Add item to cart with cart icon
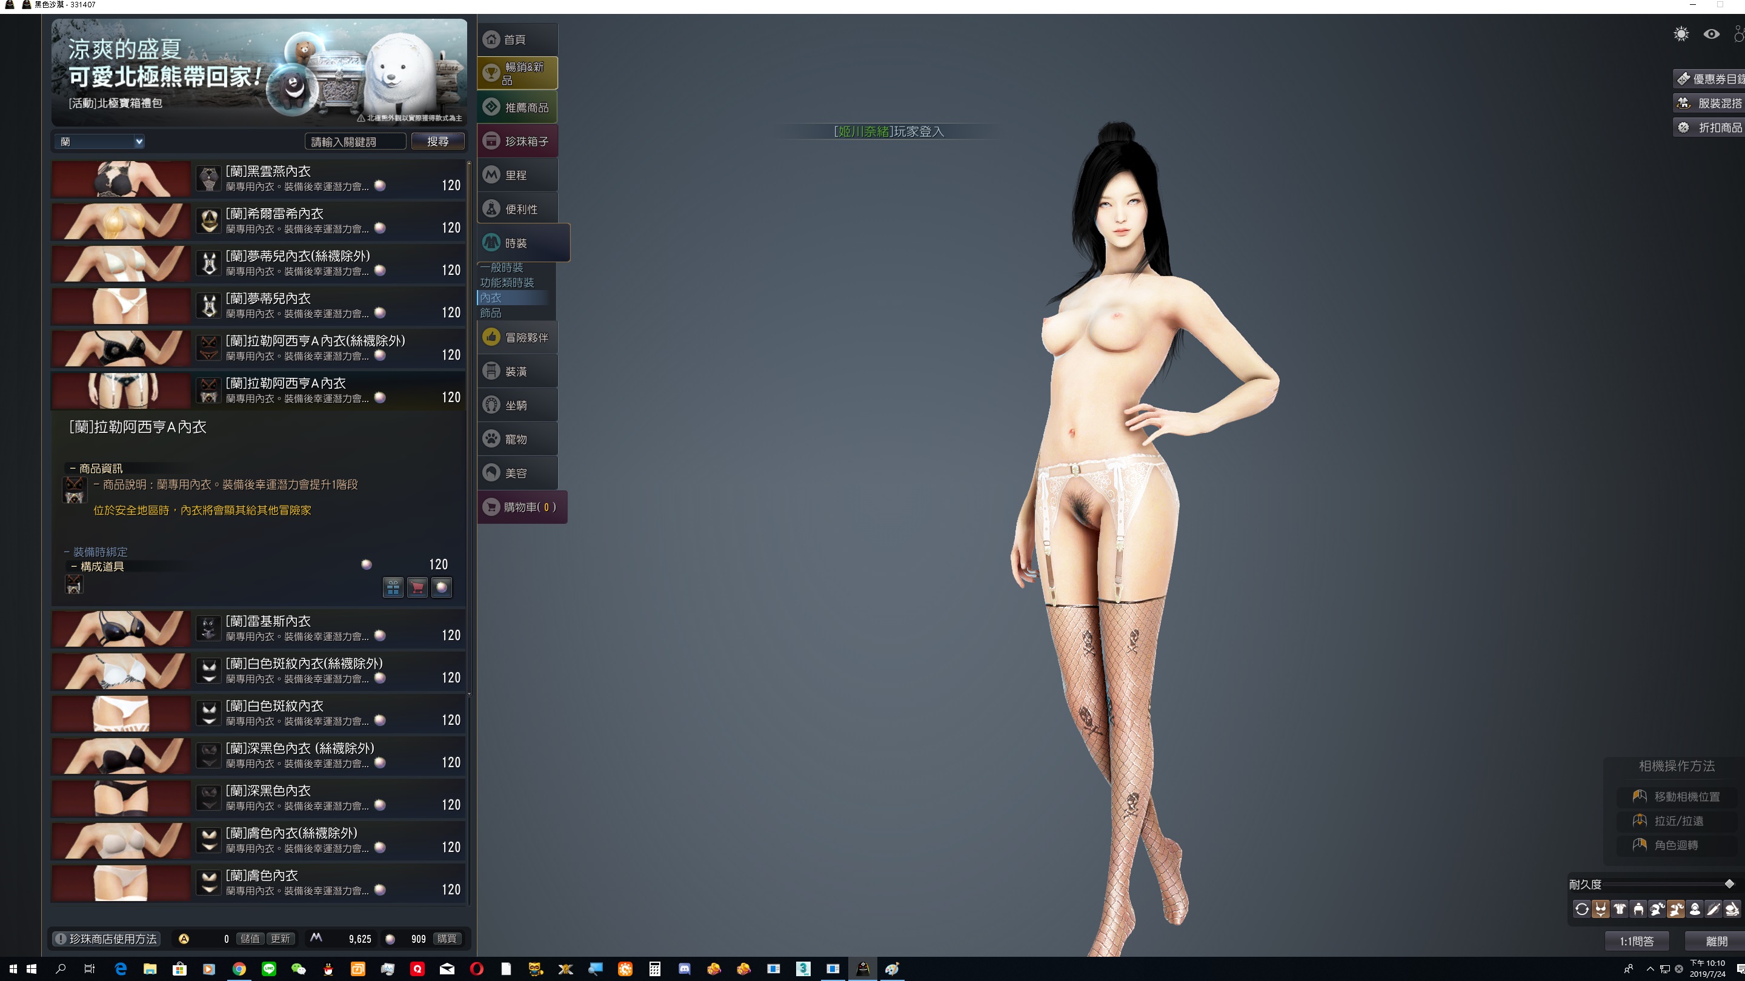The image size is (1745, 981). [x=417, y=587]
